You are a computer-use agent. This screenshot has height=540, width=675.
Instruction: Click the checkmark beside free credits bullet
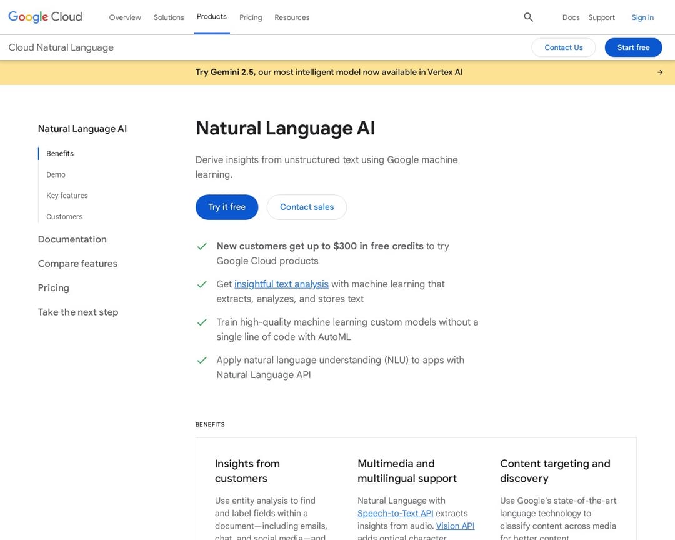[202, 246]
